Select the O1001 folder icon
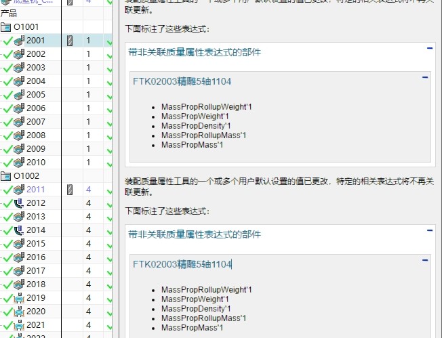This screenshot has width=442, height=338. 6,27
